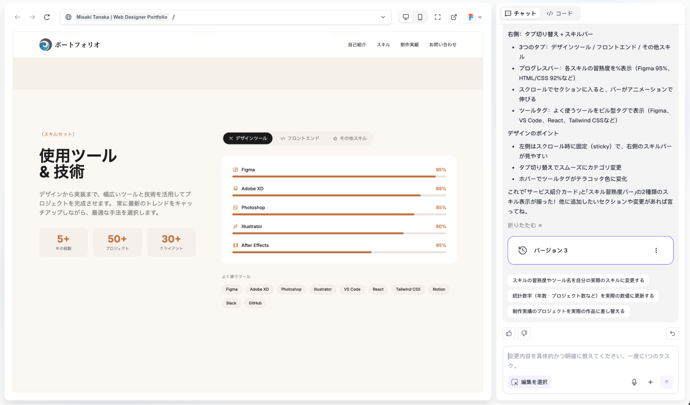The height and width of the screenshot is (405, 690).
Task: Click the React pill tag
Action: coord(378,289)
